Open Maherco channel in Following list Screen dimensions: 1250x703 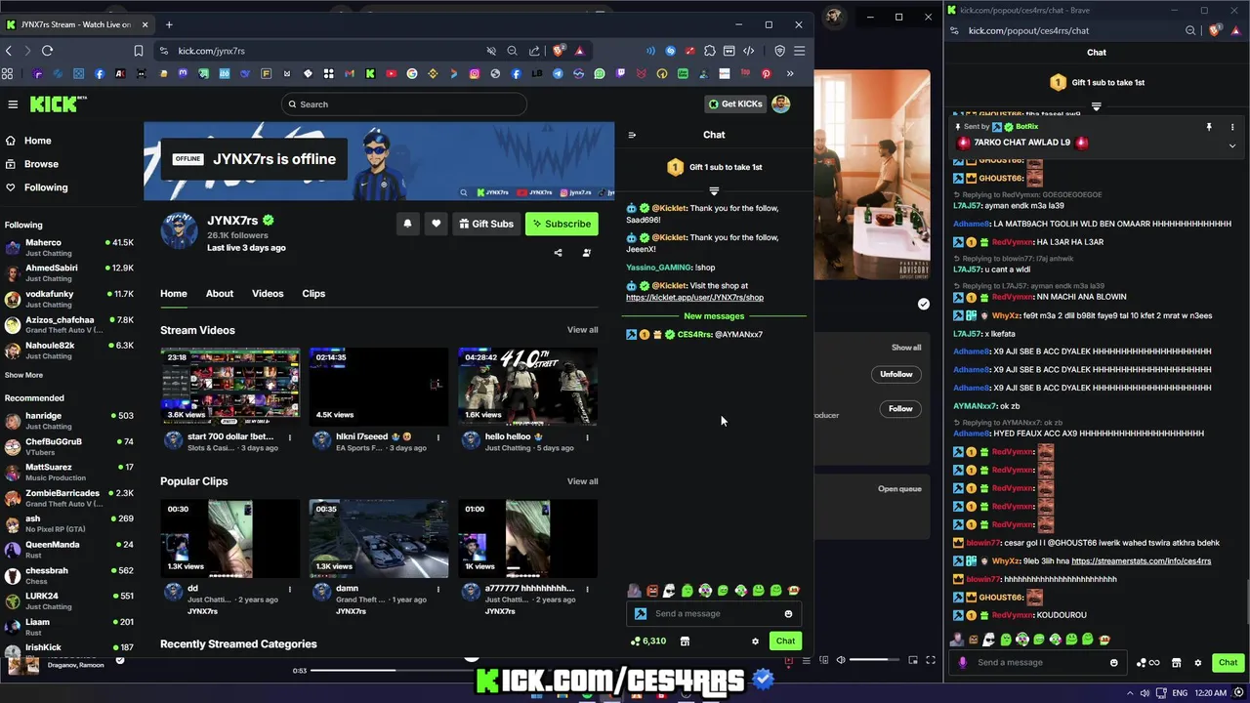(x=68, y=248)
